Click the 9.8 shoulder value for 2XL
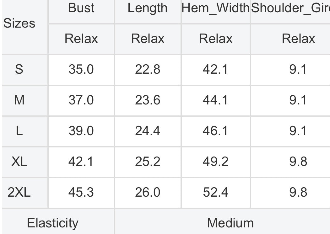The width and height of the screenshot is (330, 234). (298, 192)
